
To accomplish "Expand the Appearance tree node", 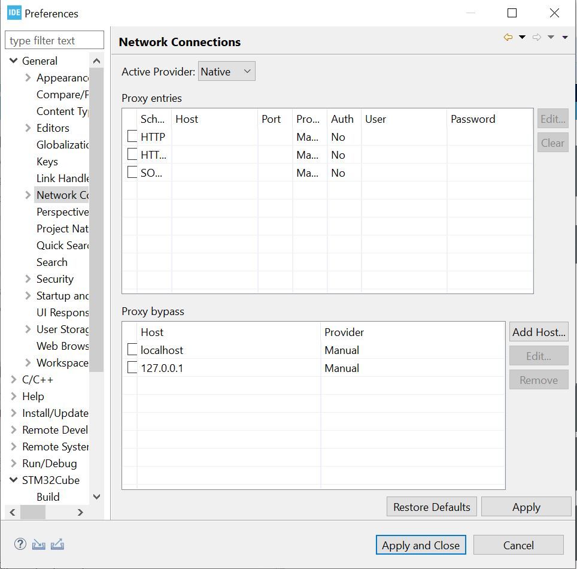I will (28, 77).
